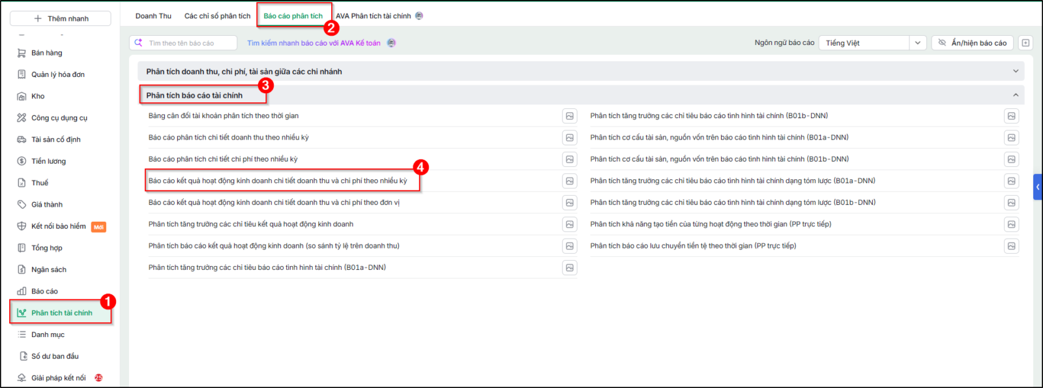Open Báo cáo phân tích chi tiết doanh thu link
Image resolution: width=1043 pixels, height=388 pixels.
click(229, 138)
